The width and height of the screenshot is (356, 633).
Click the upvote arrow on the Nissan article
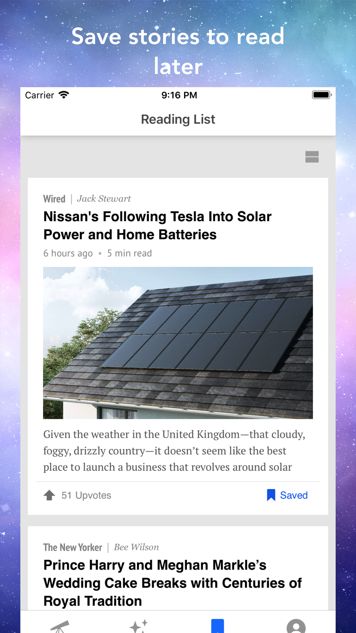point(49,495)
